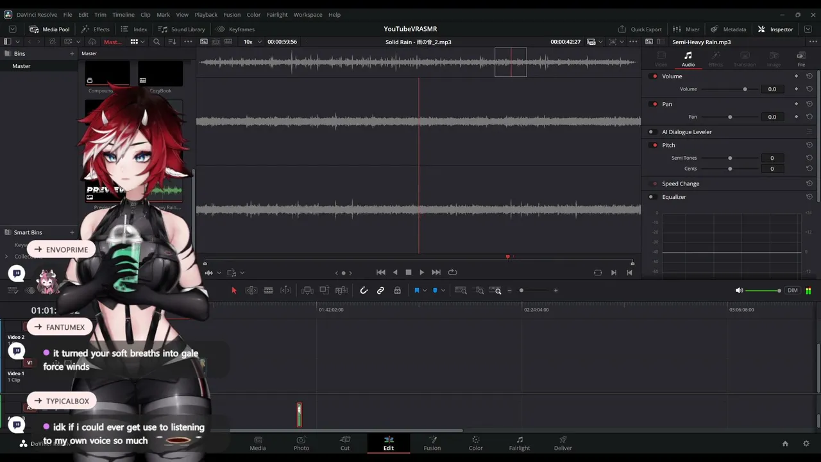Viewport: 821px width, 462px height.
Task: Click the Cents value field
Action: [x=772, y=169]
